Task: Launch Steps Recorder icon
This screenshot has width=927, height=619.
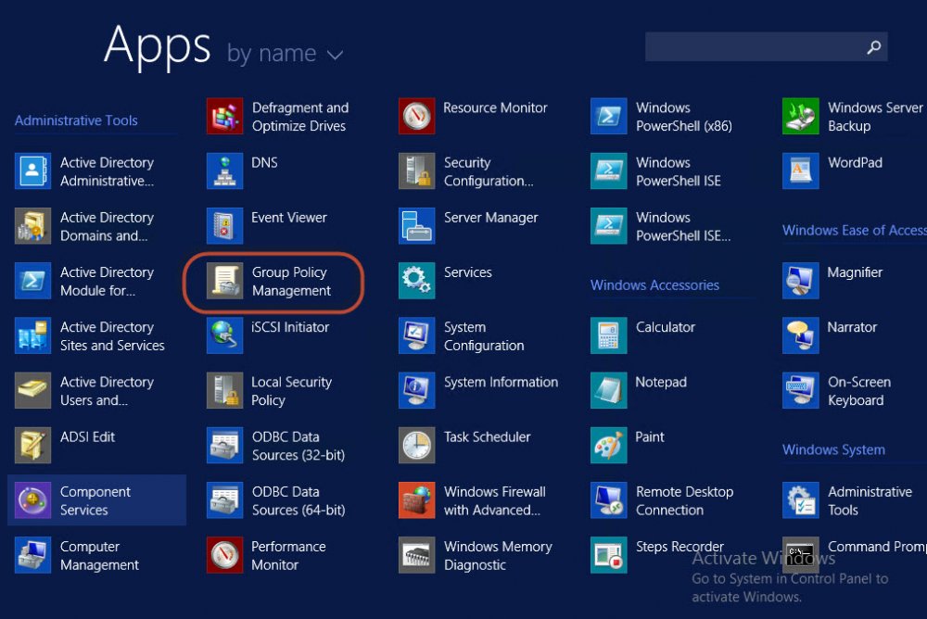Action: coord(608,555)
